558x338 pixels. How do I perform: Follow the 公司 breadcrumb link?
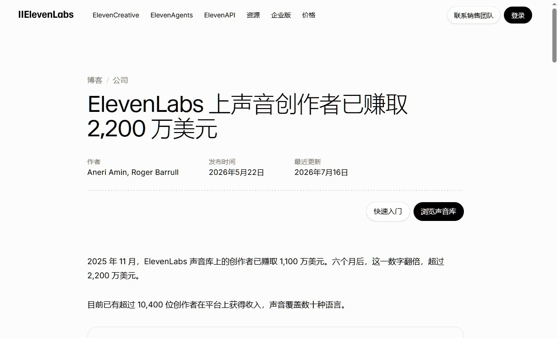pos(120,80)
